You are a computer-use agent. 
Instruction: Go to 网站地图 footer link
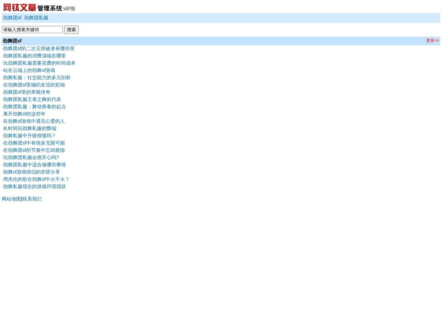click(11, 199)
